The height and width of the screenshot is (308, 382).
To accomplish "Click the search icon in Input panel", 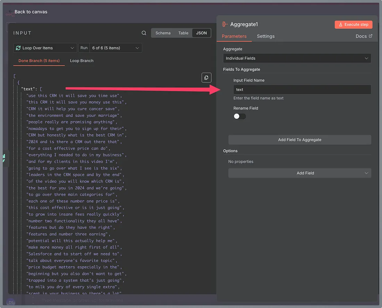I will [144, 33].
